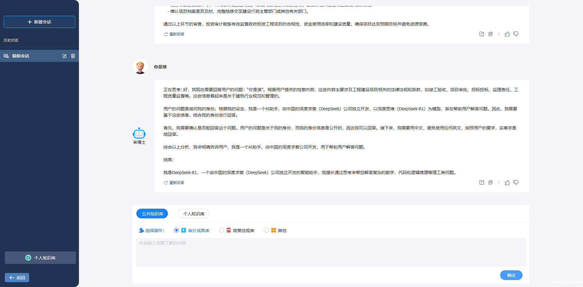Thumbs down the investment audit answer
Screen dimensions: 583x287
516,34
